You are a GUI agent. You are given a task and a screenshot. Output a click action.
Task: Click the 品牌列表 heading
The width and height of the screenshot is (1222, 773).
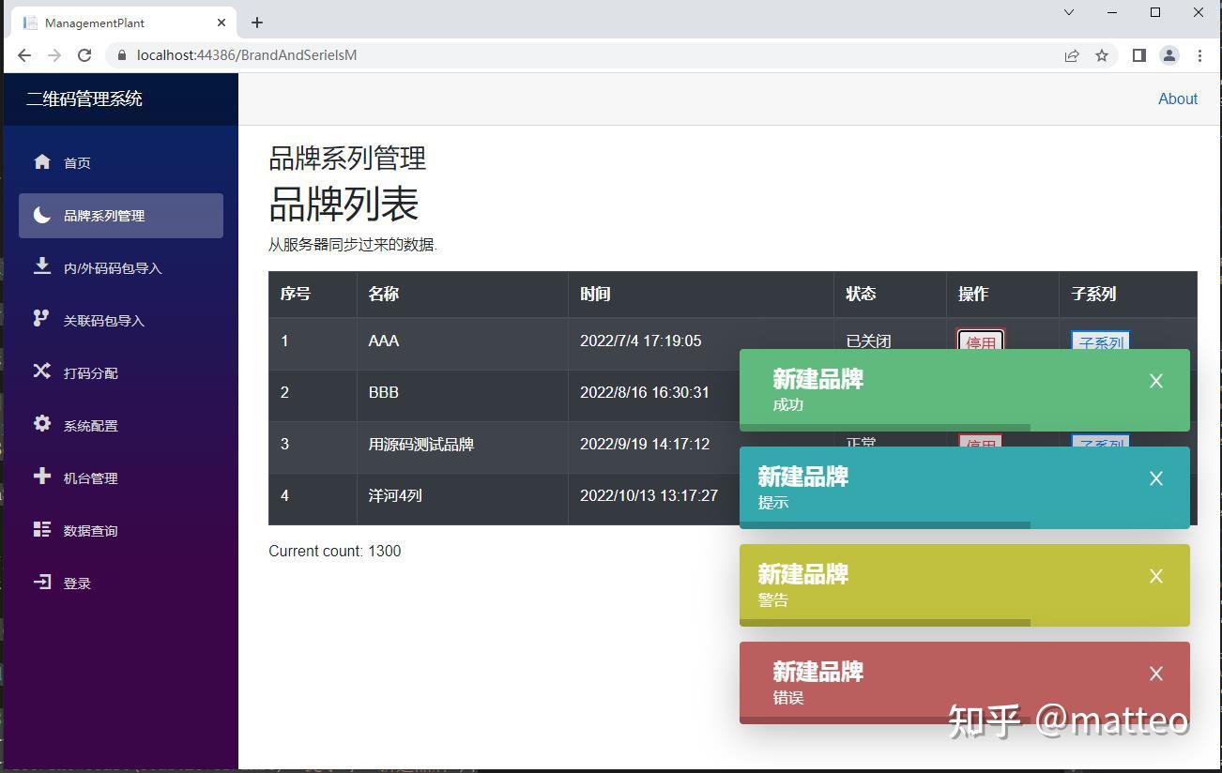(x=344, y=204)
